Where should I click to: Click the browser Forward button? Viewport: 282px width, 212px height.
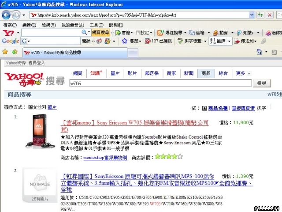click(x=16, y=15)
